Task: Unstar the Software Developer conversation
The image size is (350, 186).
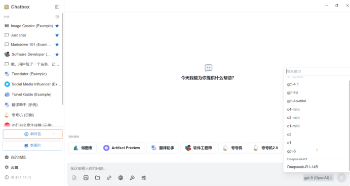Action: click(57, 55)
